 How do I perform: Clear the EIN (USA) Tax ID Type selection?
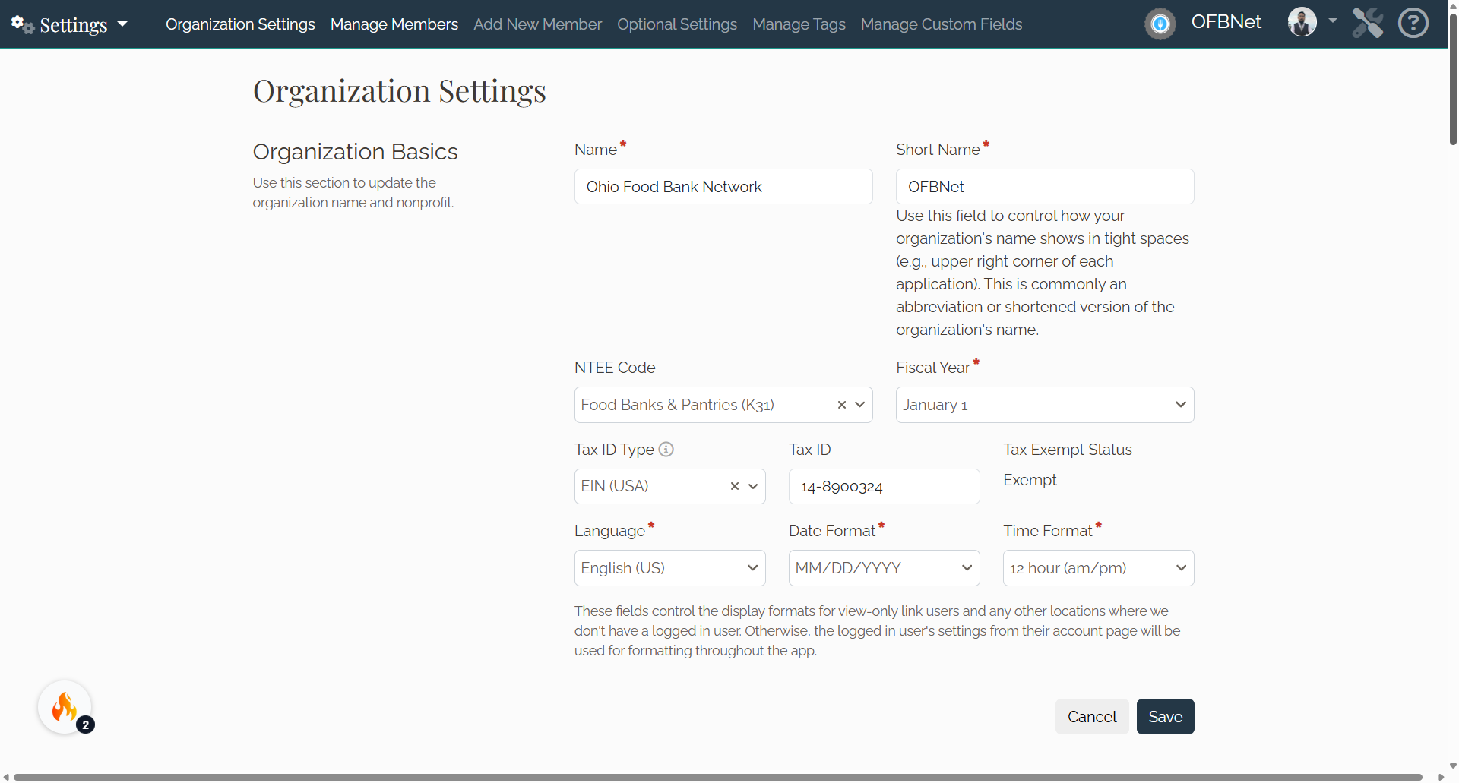point(735,486)
